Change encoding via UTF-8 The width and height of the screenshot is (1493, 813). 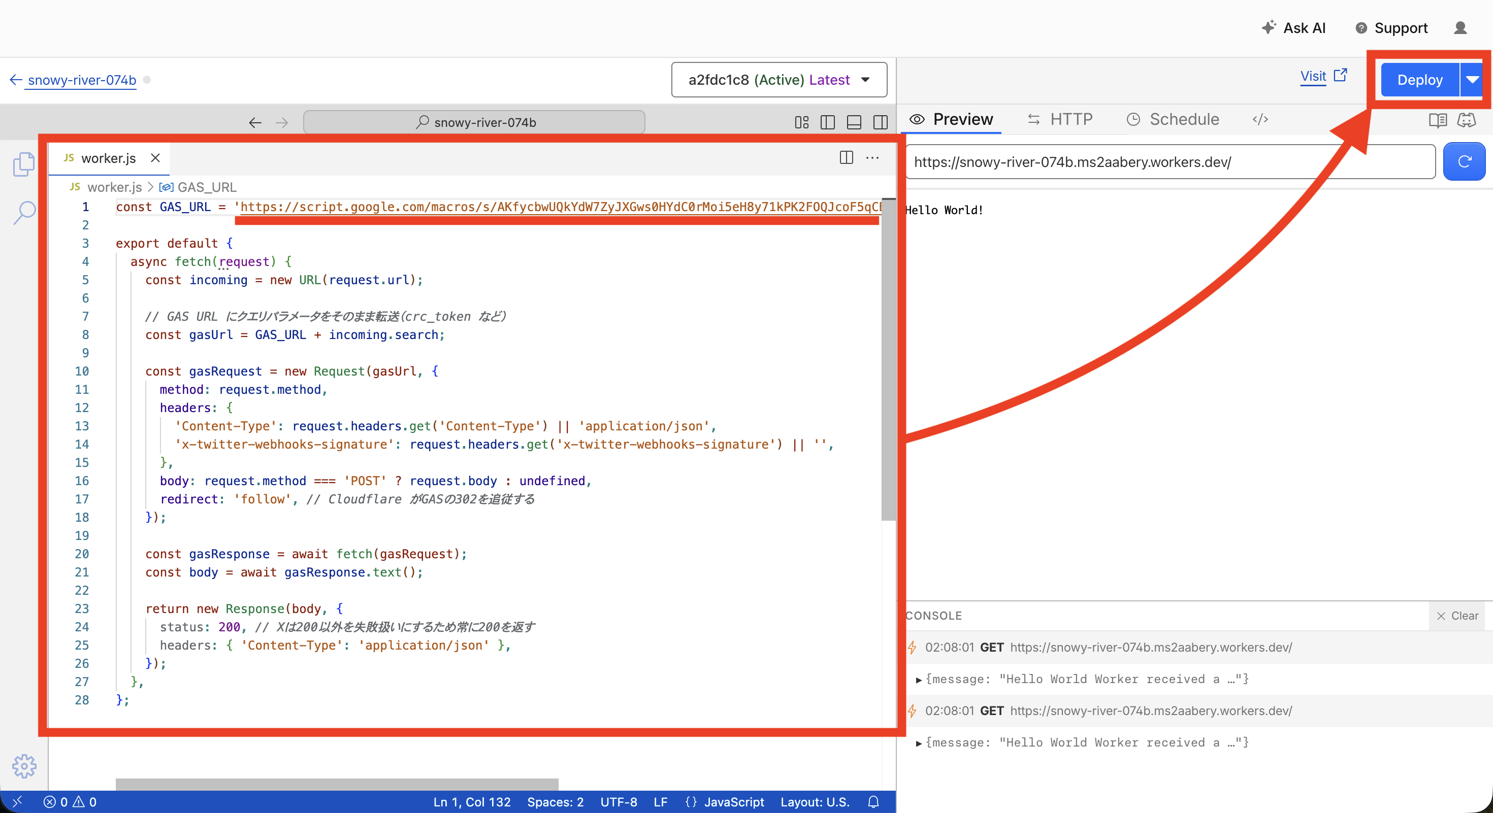point(619,802)
